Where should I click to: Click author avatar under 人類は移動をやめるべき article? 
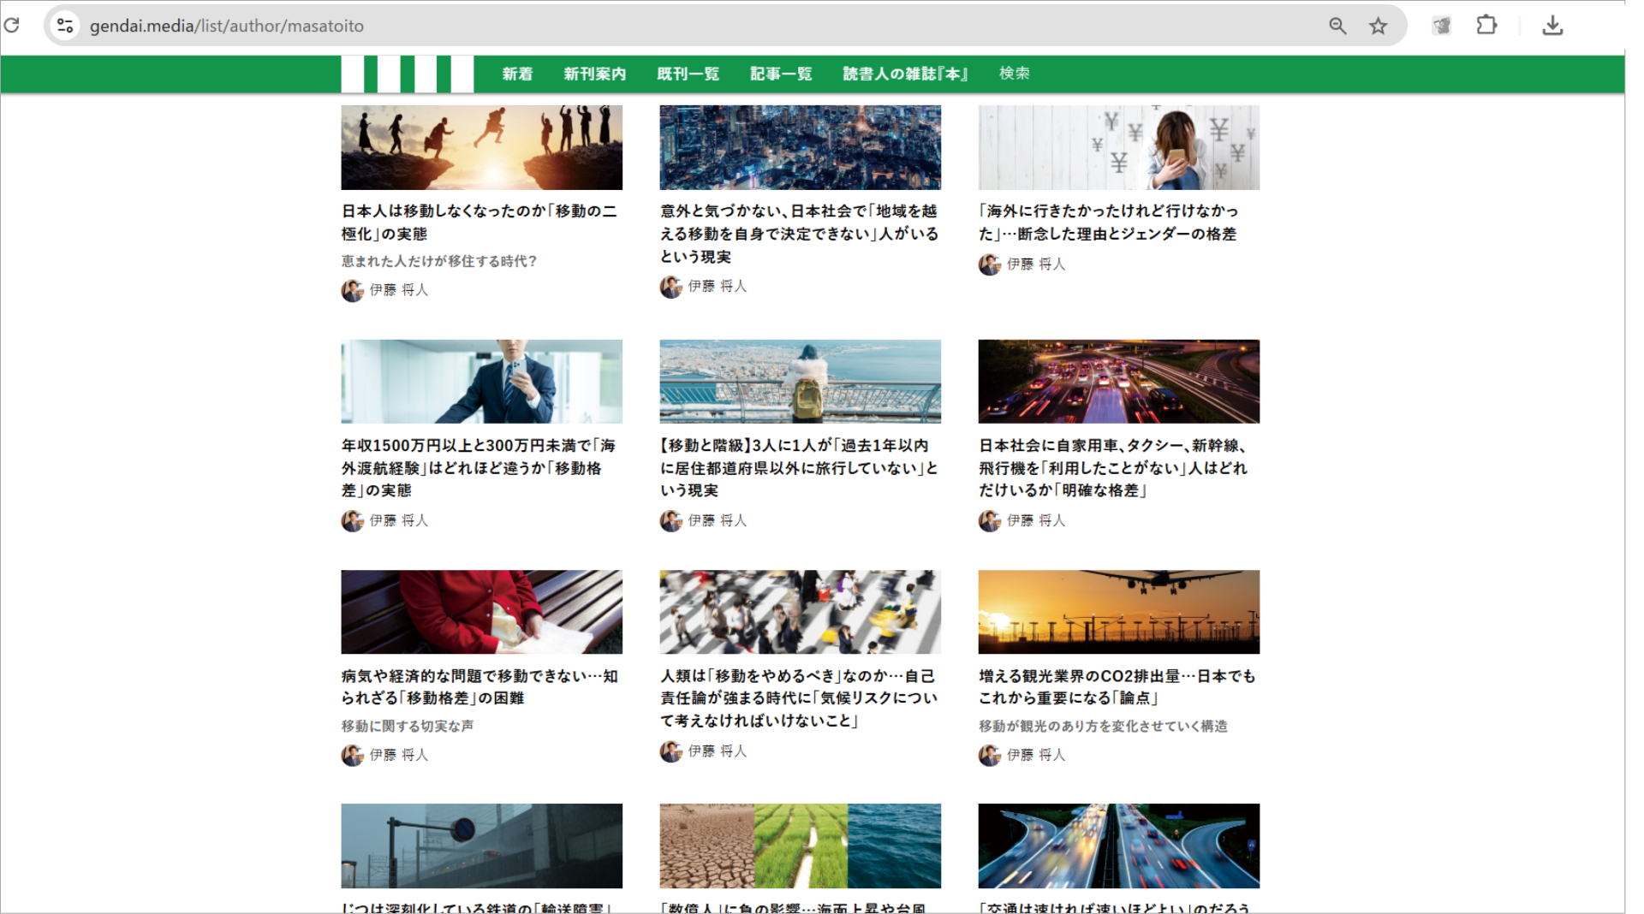[670, 751]
